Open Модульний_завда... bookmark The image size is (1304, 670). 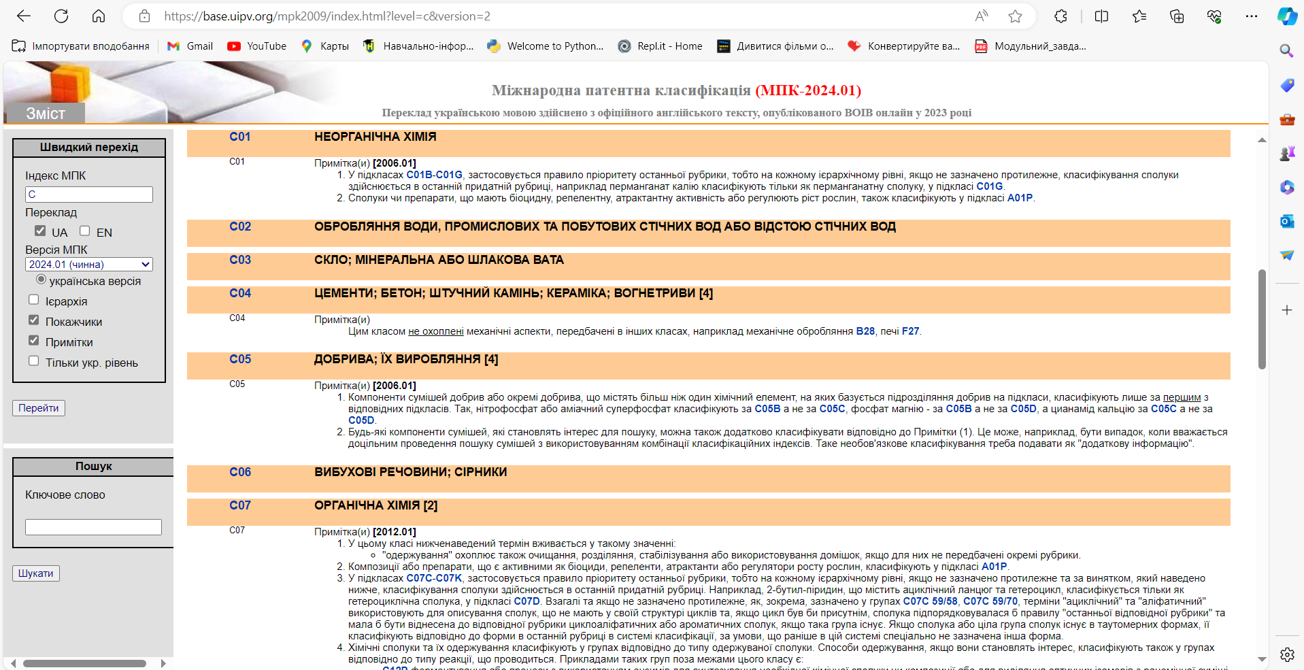coord(1031,46)
